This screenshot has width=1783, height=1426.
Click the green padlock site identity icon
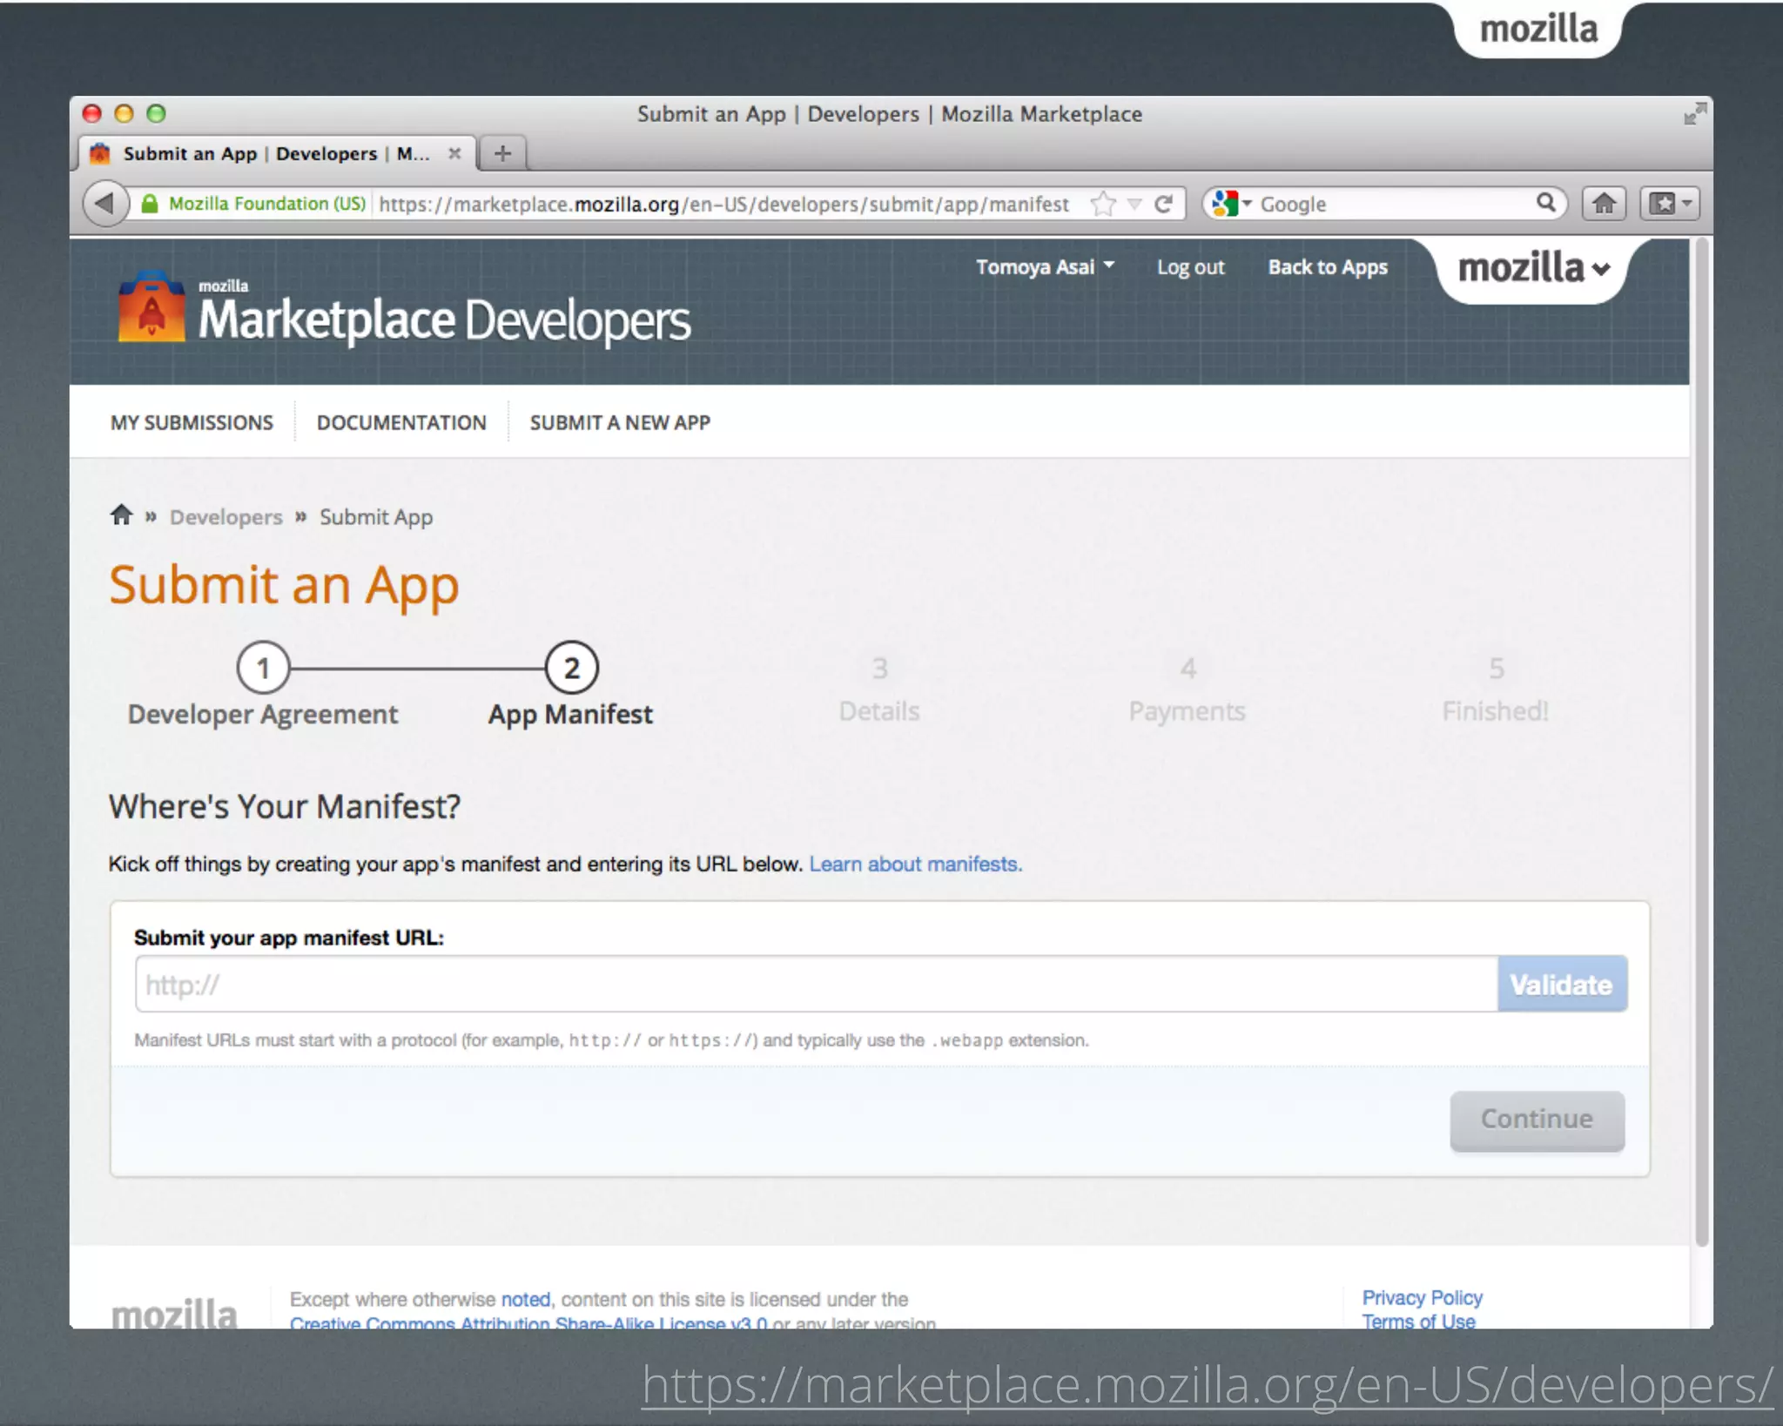pyautogui.click(x=150, y=204)
